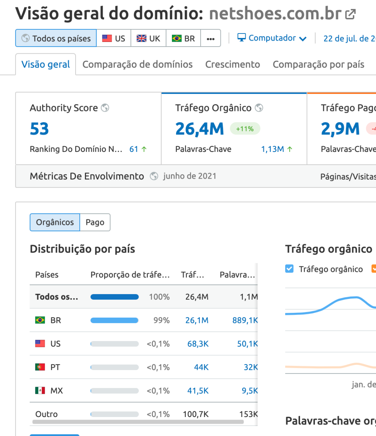Click Todos os países 100% bar

(x=114, y=297)
